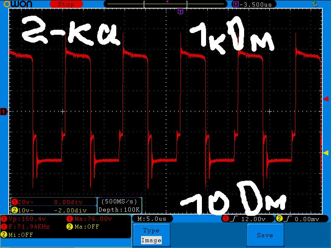Click the channel 2 -2.00div offset readout
This screenshot has height=248, width=331.
coord(70,210)
